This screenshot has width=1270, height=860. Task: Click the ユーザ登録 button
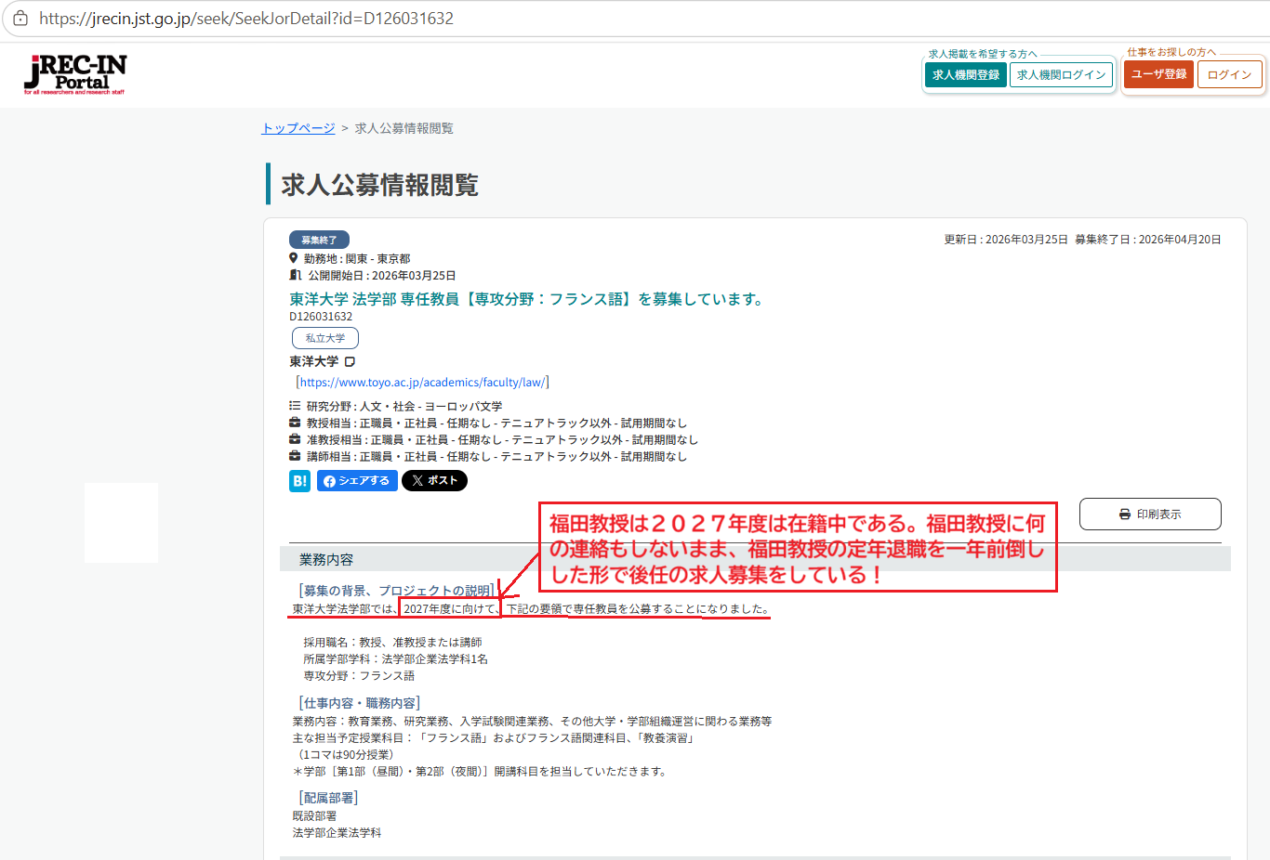tap(1158, 74)
